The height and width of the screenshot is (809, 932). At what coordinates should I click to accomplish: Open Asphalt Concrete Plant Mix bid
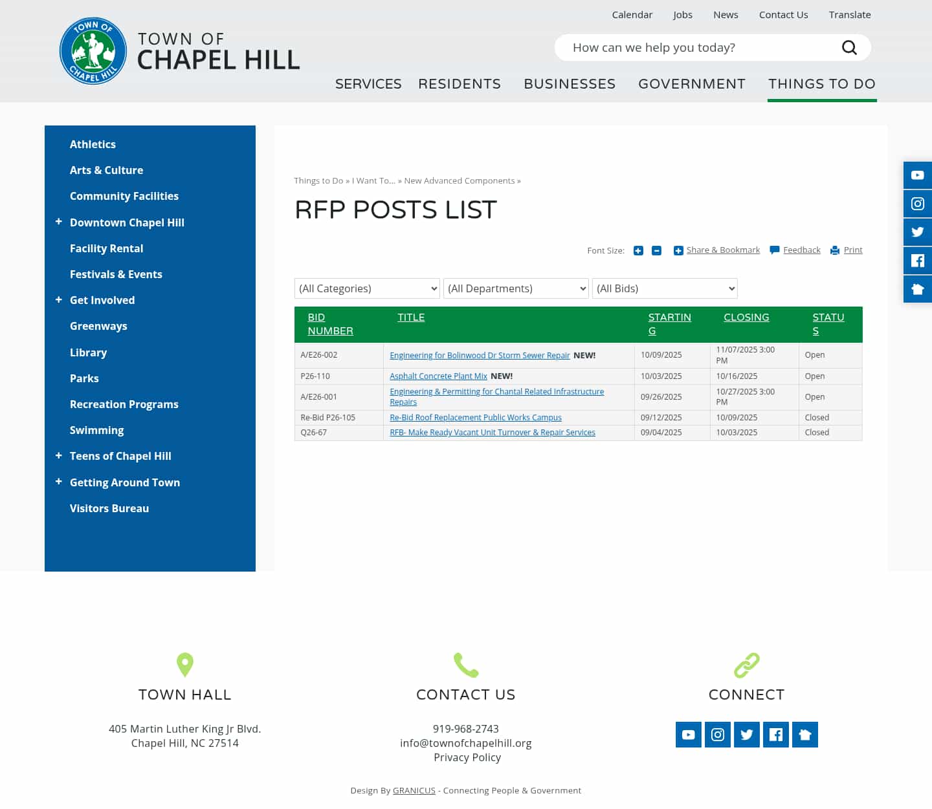coord(438,376)
